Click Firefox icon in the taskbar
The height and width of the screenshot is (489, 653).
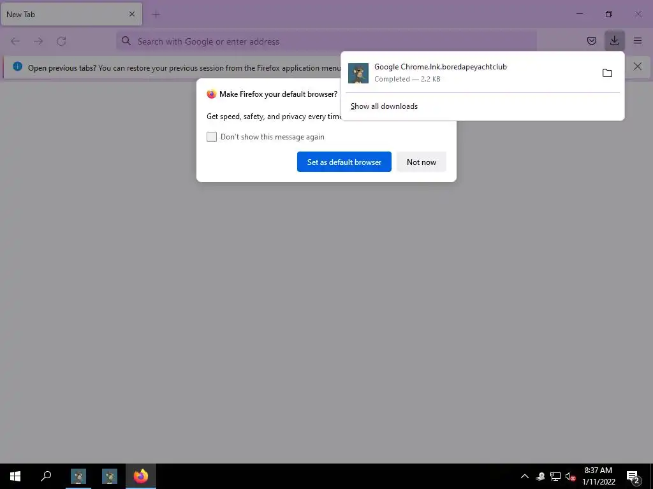click(x=141, y=476)
